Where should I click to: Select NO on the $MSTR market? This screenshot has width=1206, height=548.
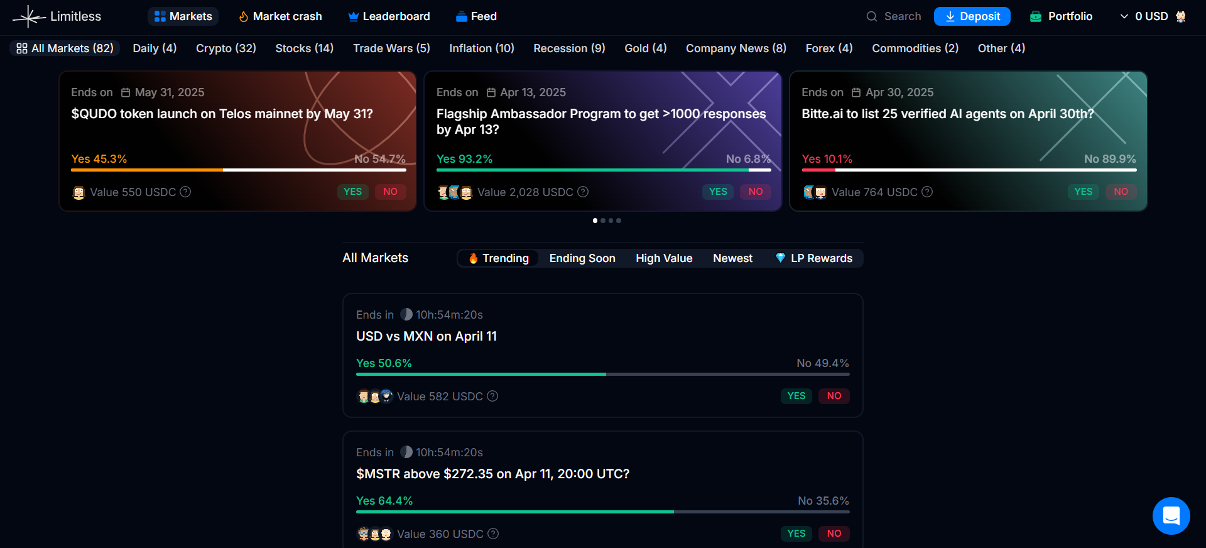(834, 534)
